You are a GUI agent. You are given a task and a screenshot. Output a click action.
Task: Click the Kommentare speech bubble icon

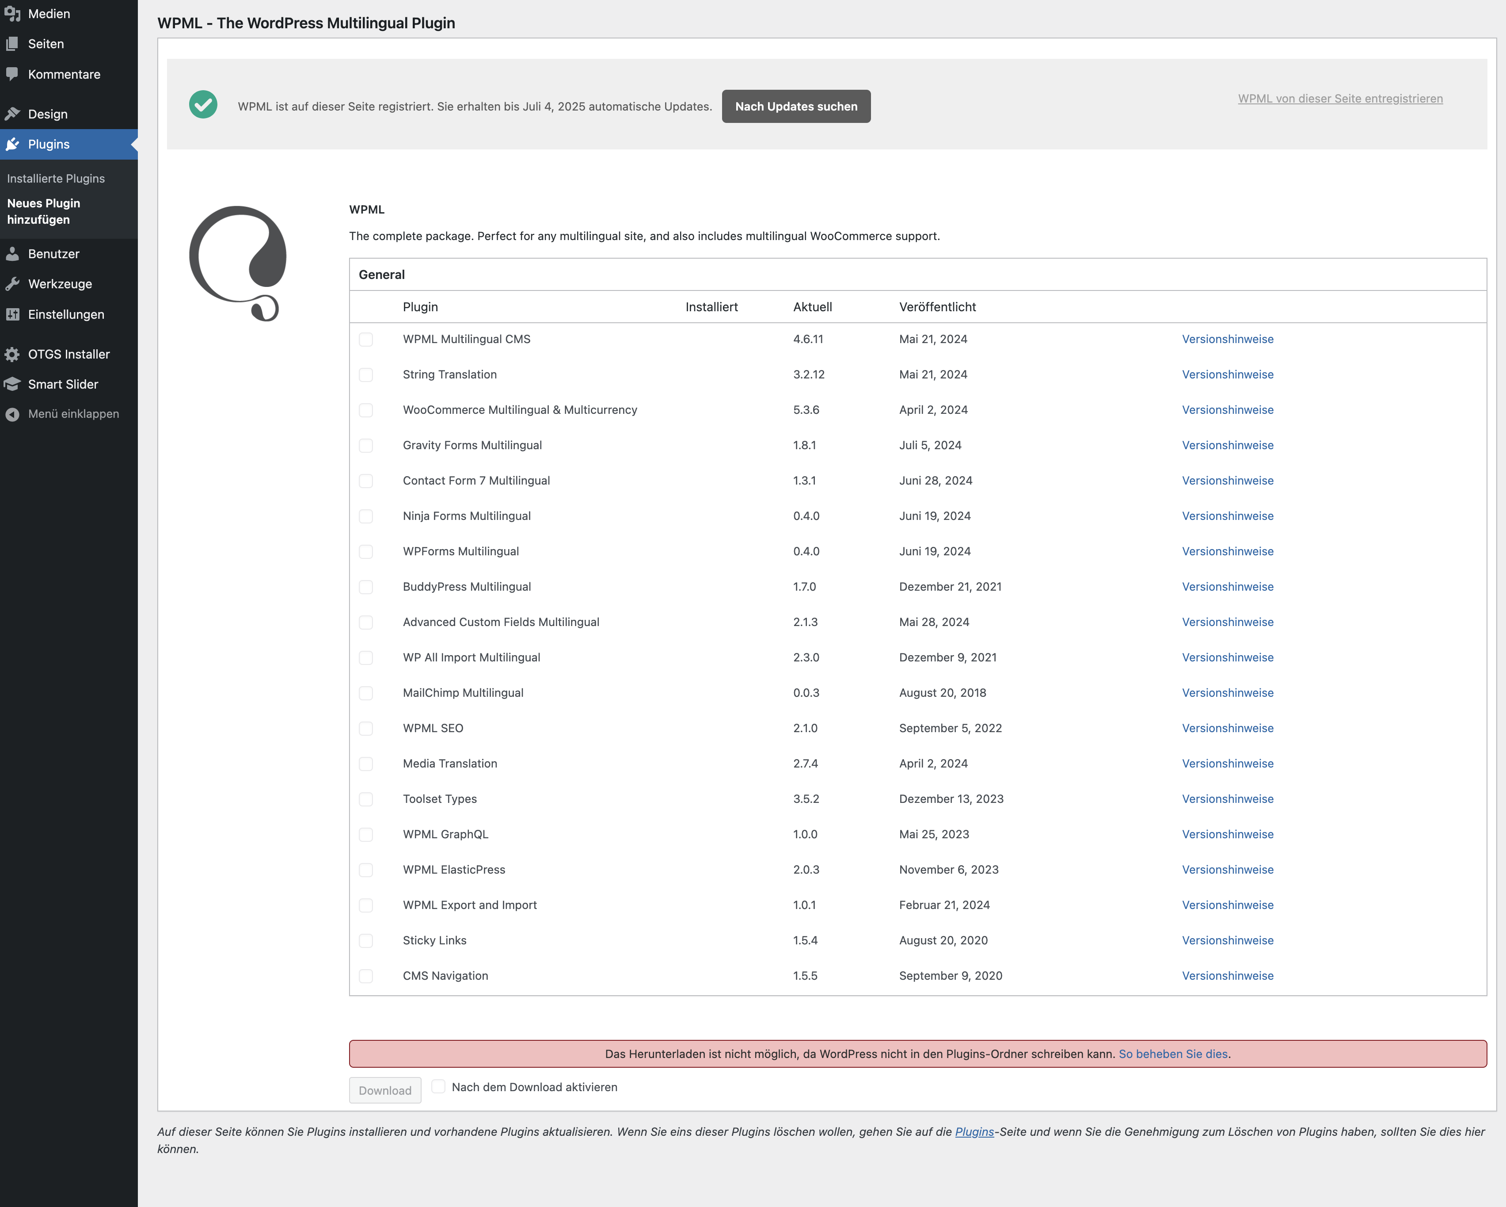pyautogui.click(x=12, y=74)
